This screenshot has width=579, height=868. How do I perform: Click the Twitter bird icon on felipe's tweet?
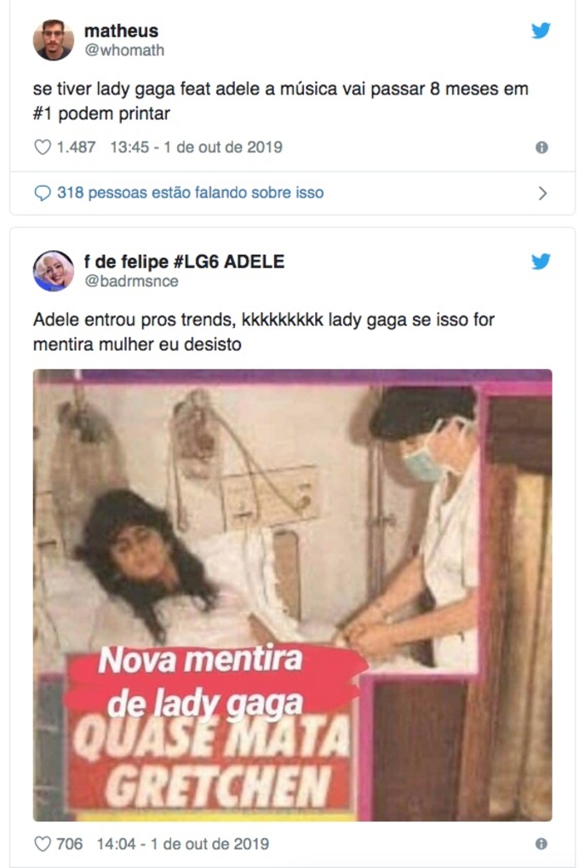[x=541, y=261]
